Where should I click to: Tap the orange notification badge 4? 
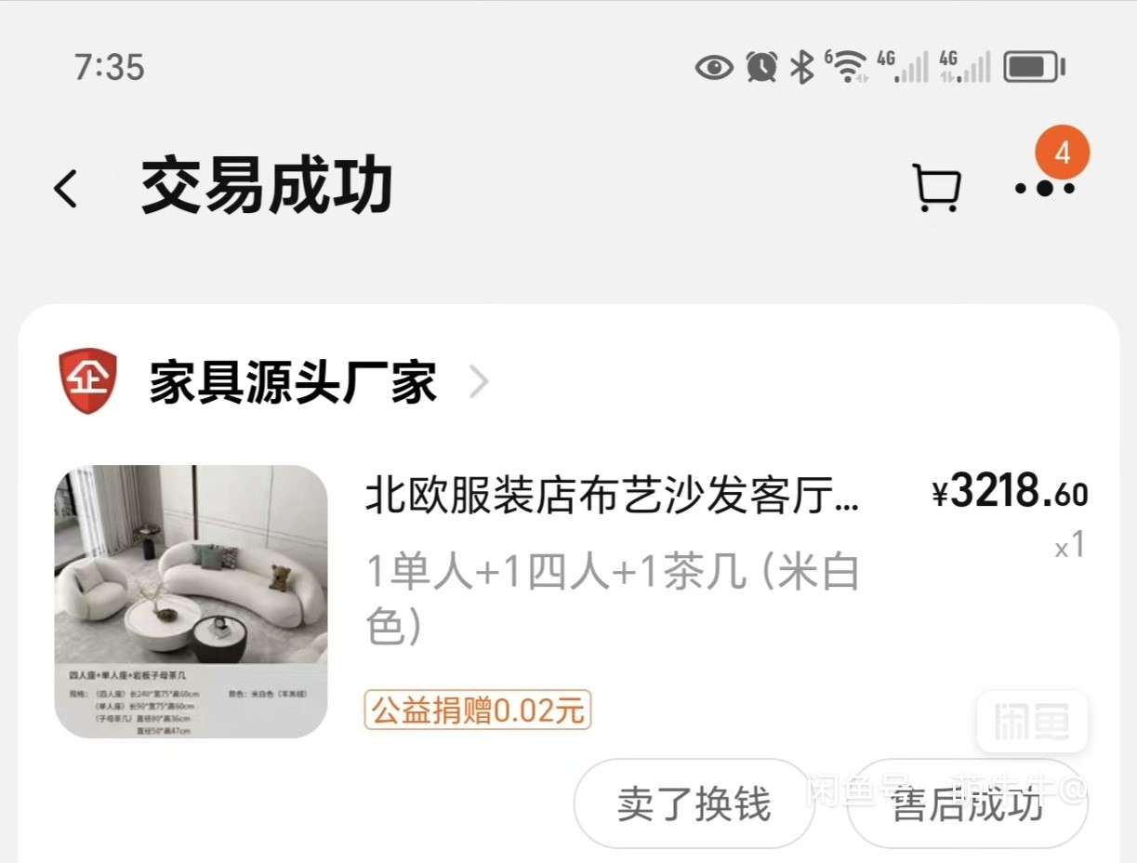pyautogui.click(x=1063, y=153)
